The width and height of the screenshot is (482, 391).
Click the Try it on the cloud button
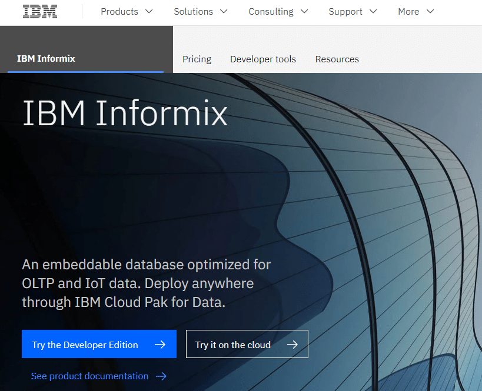[x=247, y=344]
